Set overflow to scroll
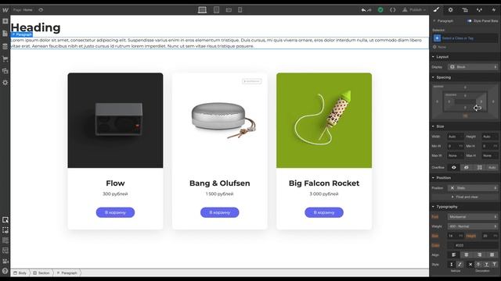This screenshot has width=501, height=281. (479, 167)
